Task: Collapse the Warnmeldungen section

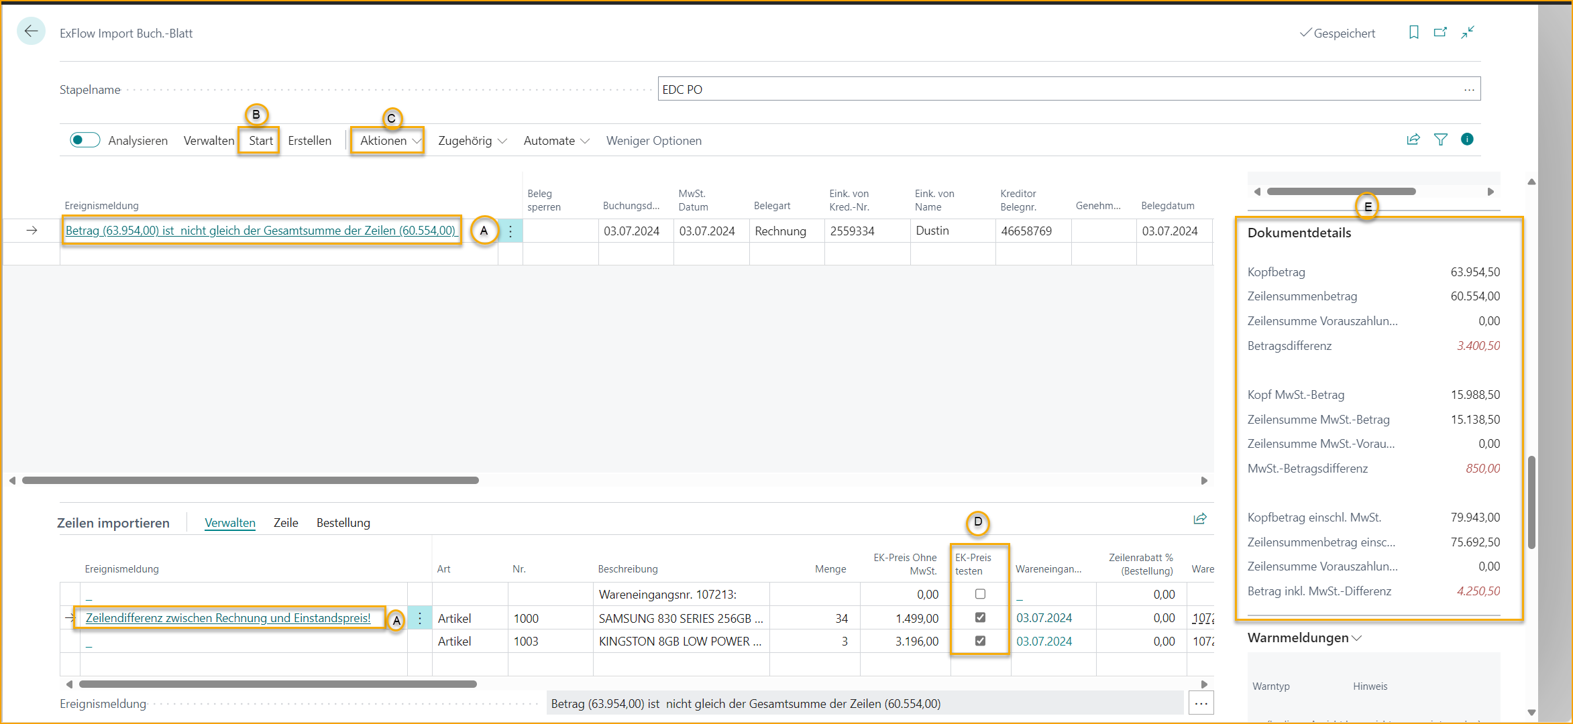Action: 1356,638
